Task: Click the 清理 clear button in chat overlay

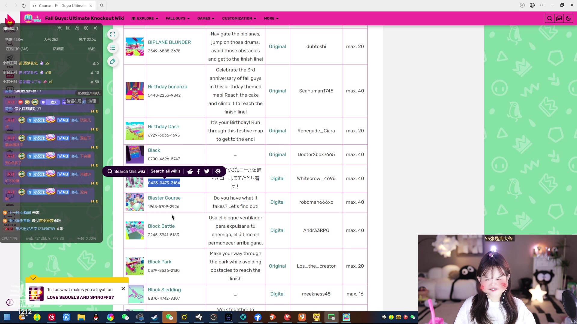Action: coord(92,101)
